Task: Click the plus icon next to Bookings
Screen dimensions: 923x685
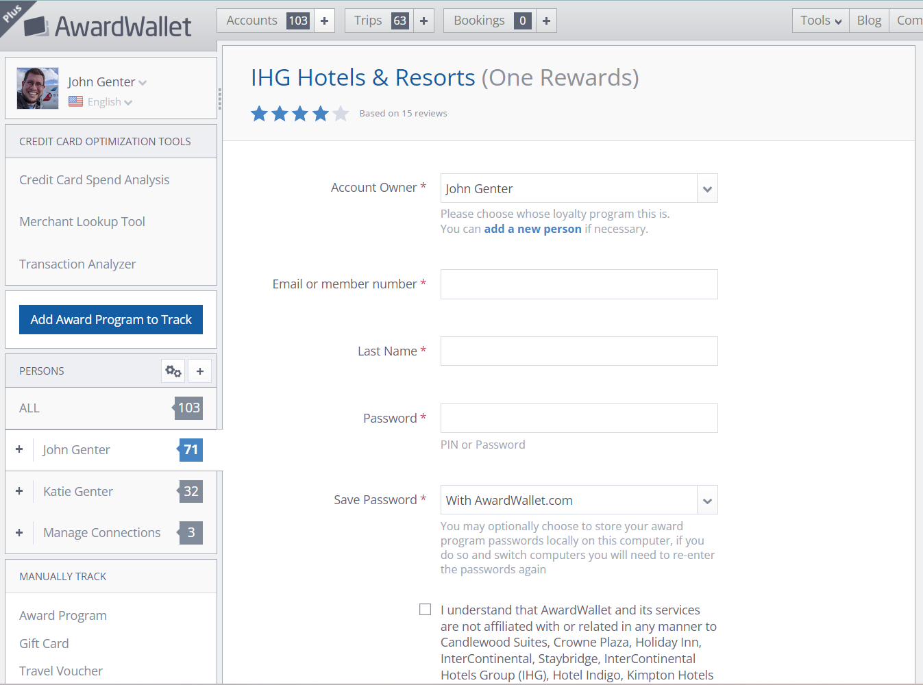Action: coord(546,21)
